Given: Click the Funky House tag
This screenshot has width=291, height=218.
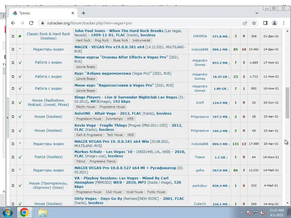Looking at the screenshot, I should click(156, 192).
